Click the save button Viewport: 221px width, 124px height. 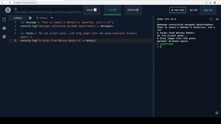(92, 10)
